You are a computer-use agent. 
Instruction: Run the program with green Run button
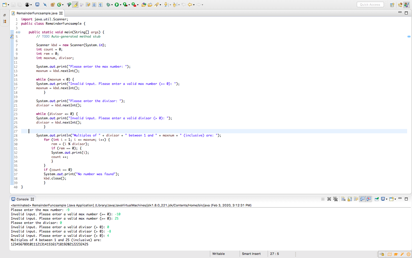tap(117, 5)
